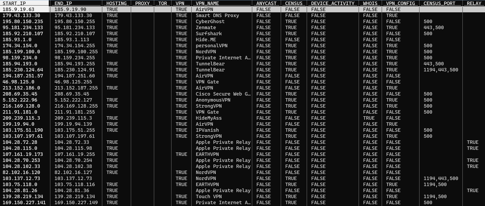
Task: Click start IP 104.28.115.0
Action: click(20, 148)
